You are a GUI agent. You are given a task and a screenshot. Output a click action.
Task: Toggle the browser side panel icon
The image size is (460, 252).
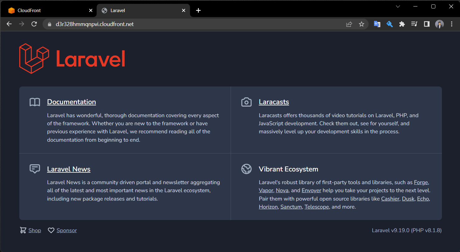coord(427,24)
